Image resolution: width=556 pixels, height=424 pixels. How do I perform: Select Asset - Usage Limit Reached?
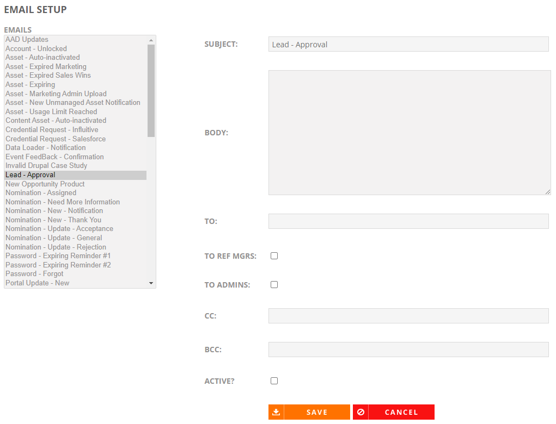76,111
